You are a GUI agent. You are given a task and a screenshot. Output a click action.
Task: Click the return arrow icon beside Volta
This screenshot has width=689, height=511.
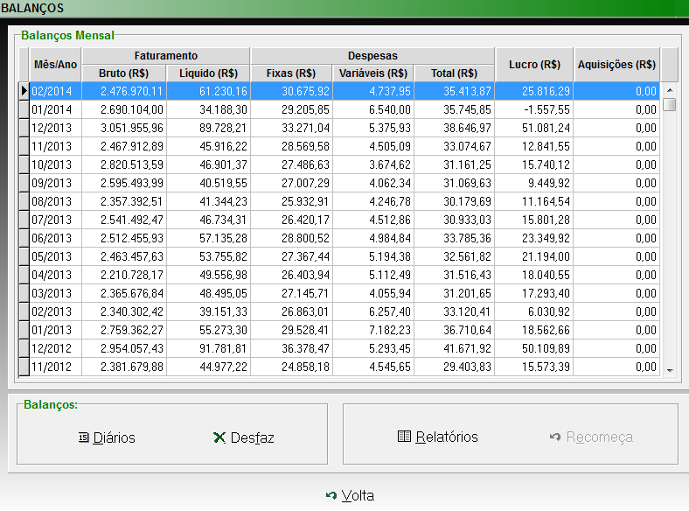click(x=331, y=495)
